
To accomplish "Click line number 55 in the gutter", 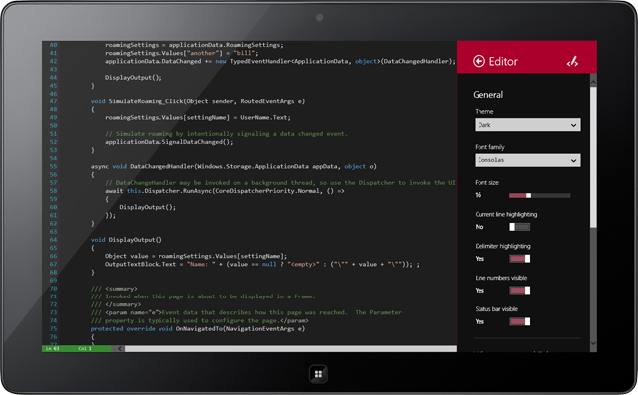I will click(53, 166).
